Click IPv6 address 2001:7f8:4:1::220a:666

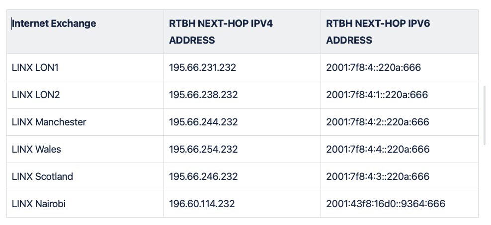(377, 95)
